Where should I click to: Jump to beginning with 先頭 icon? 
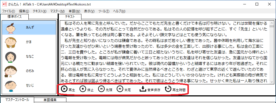pos(105,89)
